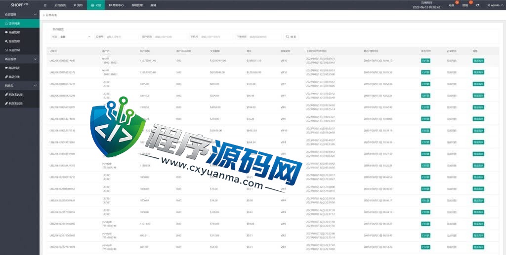This screenshot has height=255, width=506.
Task: Click the 订单列表 breadcrumb above the table
Action: (x=51, y=15)
